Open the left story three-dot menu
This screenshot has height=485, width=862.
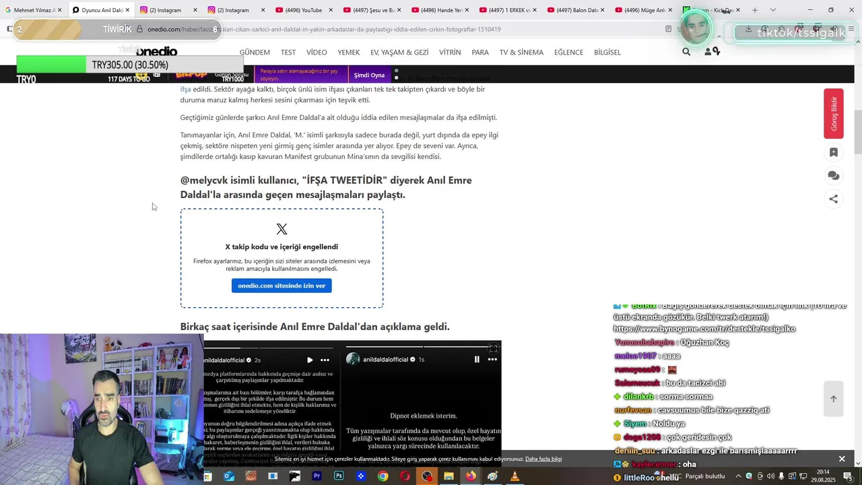[325, 360]
